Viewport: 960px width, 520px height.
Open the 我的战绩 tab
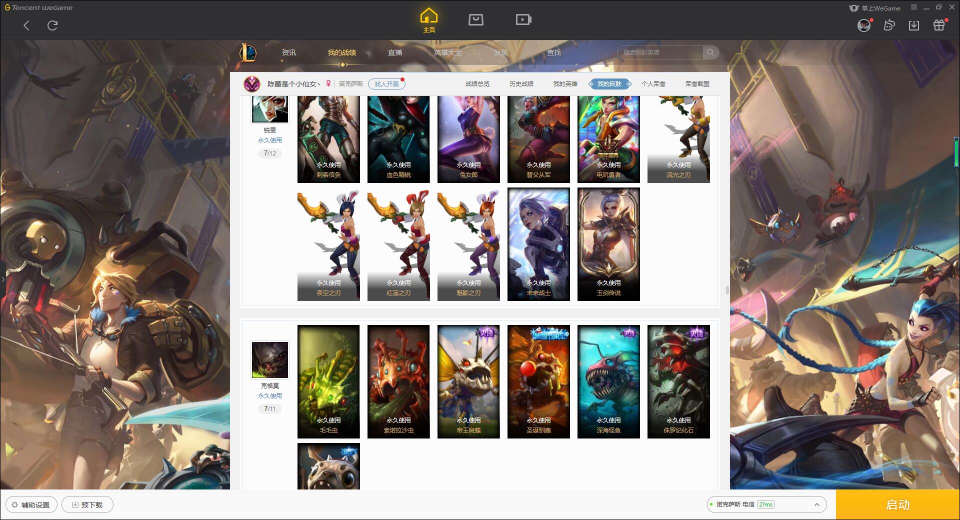click(342, 52)
